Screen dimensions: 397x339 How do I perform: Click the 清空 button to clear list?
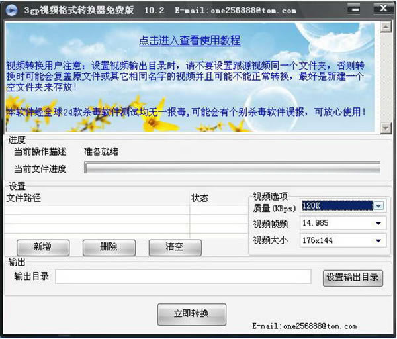pyautogui.click(x=175, y=247)
